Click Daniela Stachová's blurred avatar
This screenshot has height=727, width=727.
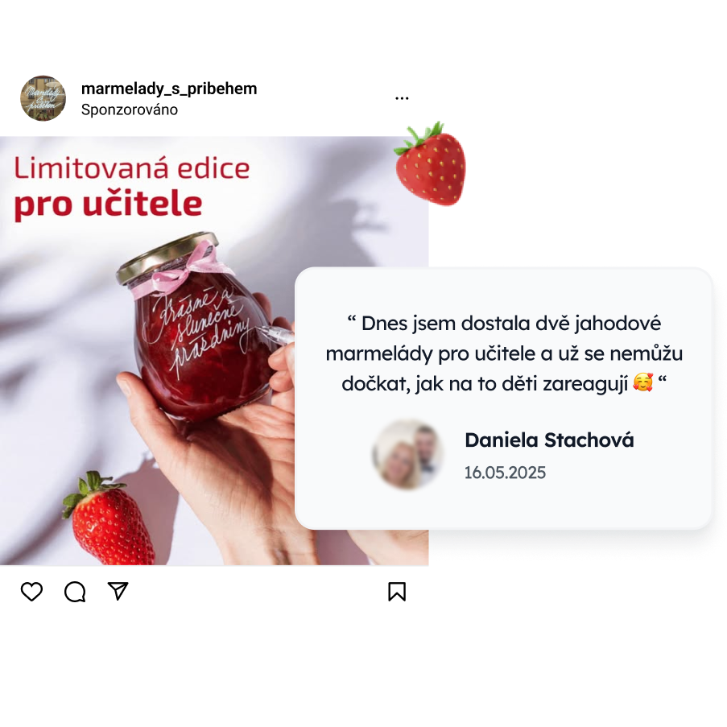coord(408,454)
